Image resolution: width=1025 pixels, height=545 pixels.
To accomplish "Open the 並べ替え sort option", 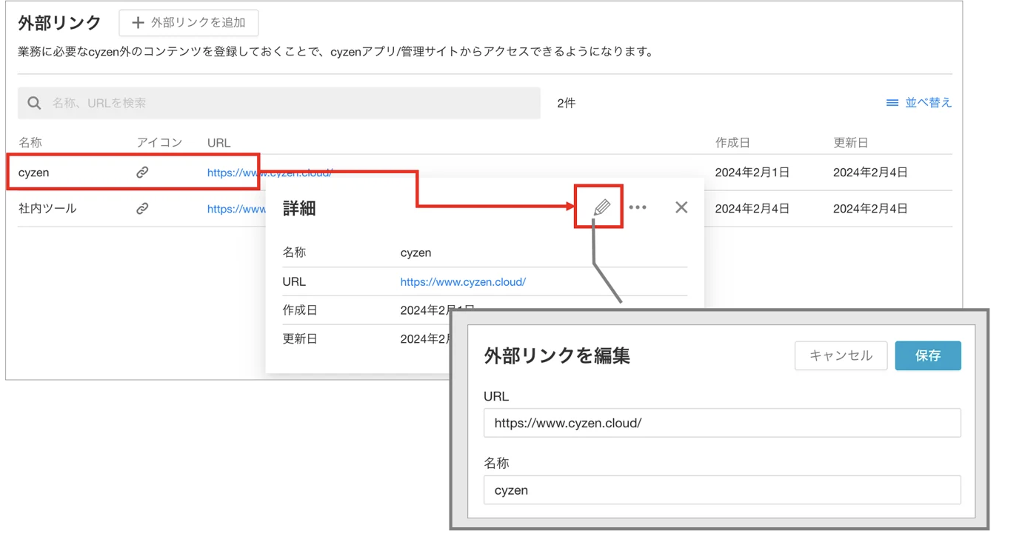I will [x=919, y=103].
